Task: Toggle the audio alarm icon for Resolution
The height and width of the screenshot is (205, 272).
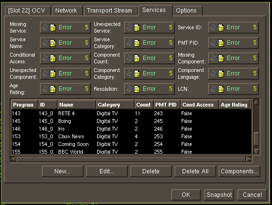Action: [129, 89]
